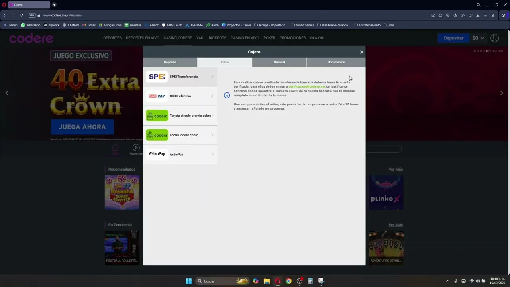Screen dimensions: 510x287
Task: Click the JUEGA AHORA button
Action: tap(82, 127)
